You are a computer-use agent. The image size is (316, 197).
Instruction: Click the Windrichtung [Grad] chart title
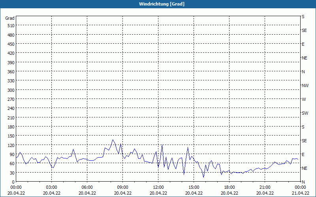tap(162, 4)
